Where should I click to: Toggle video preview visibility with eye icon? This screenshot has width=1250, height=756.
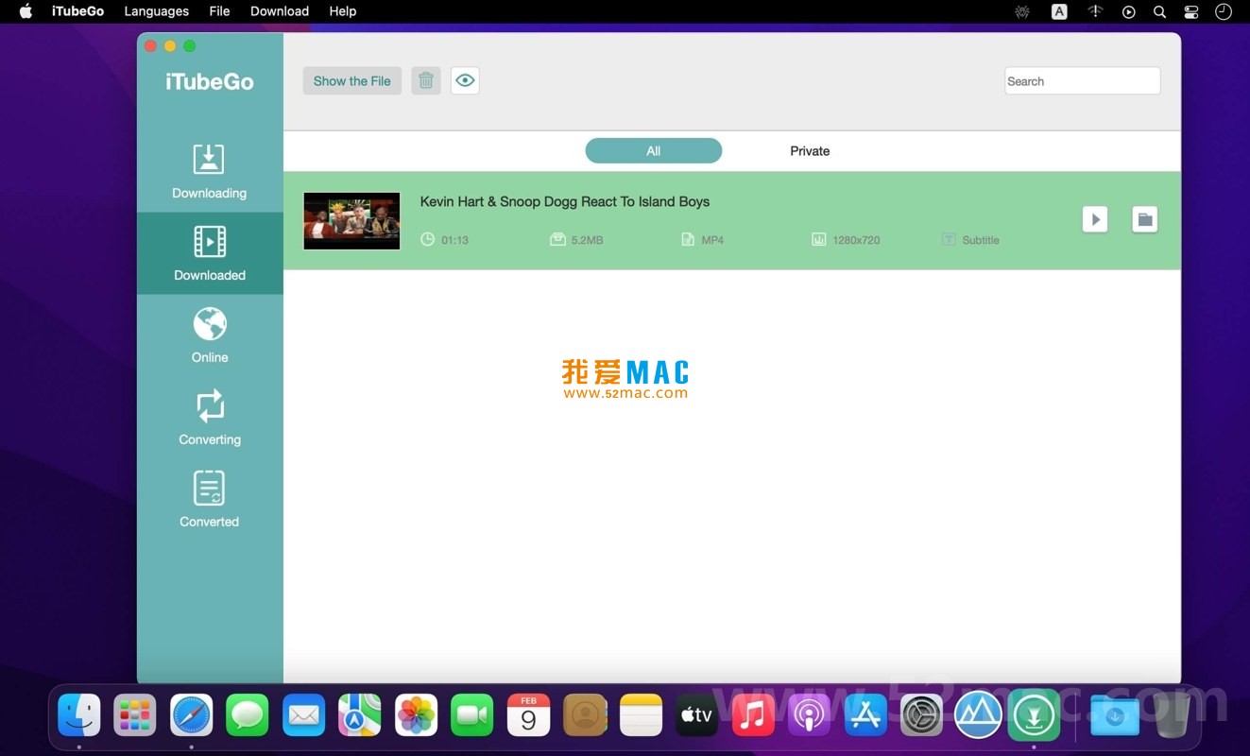coord(464,80)
